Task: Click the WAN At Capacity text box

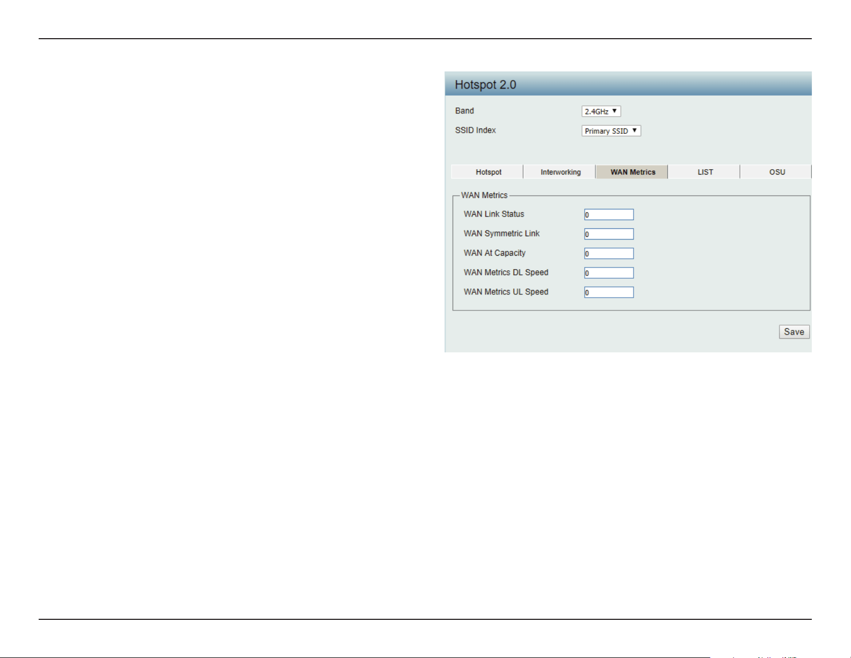Action: coord(609,254)
